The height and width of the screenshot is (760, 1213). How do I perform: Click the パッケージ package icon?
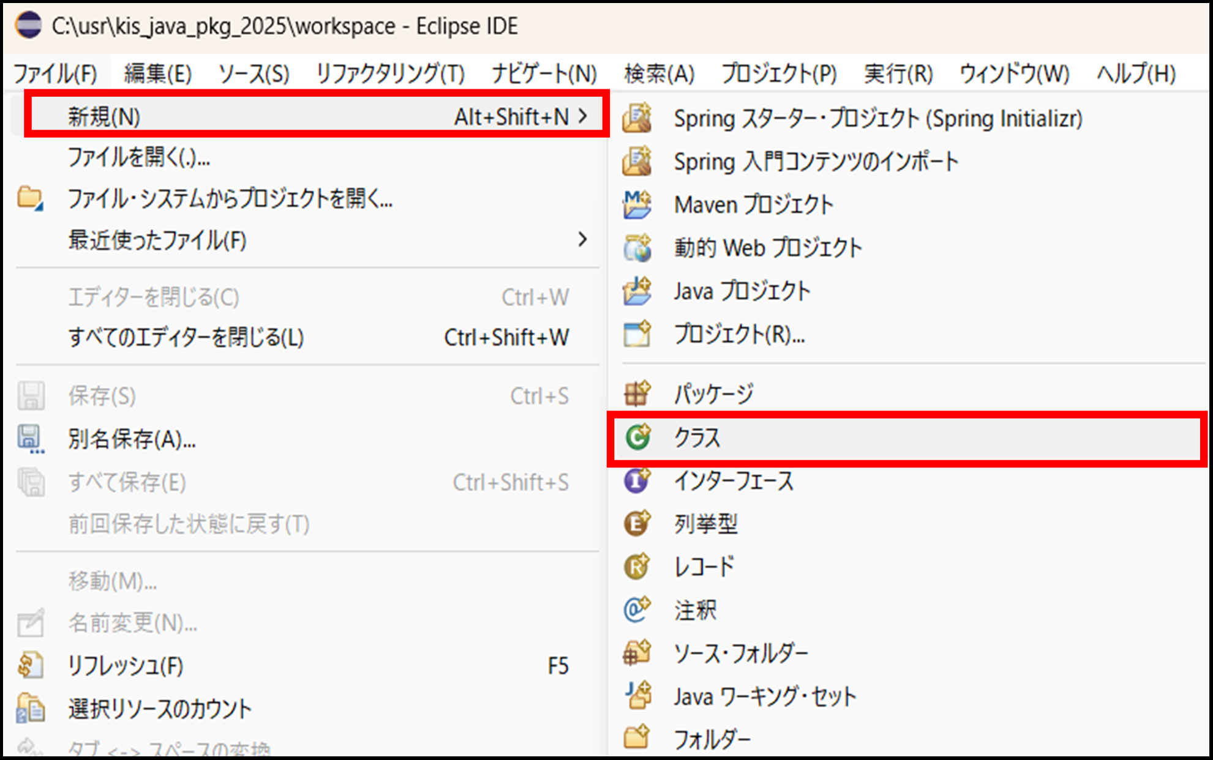pos(637,393)
